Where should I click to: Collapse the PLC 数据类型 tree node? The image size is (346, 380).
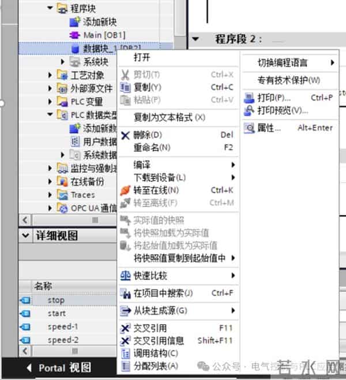coord(50,114)
